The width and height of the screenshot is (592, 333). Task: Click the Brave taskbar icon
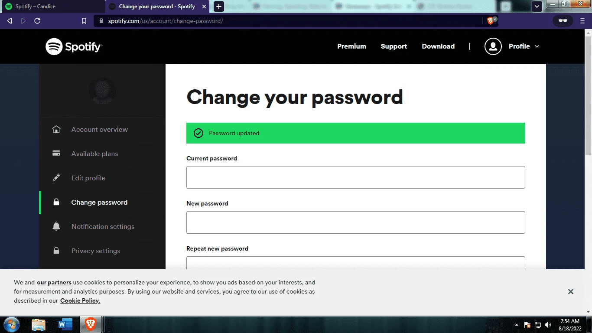click(91, 324)
